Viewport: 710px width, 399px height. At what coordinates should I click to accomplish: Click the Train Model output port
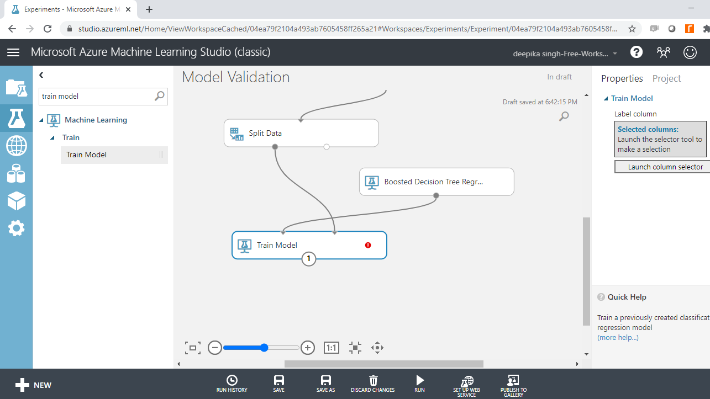tap(309, 258)
